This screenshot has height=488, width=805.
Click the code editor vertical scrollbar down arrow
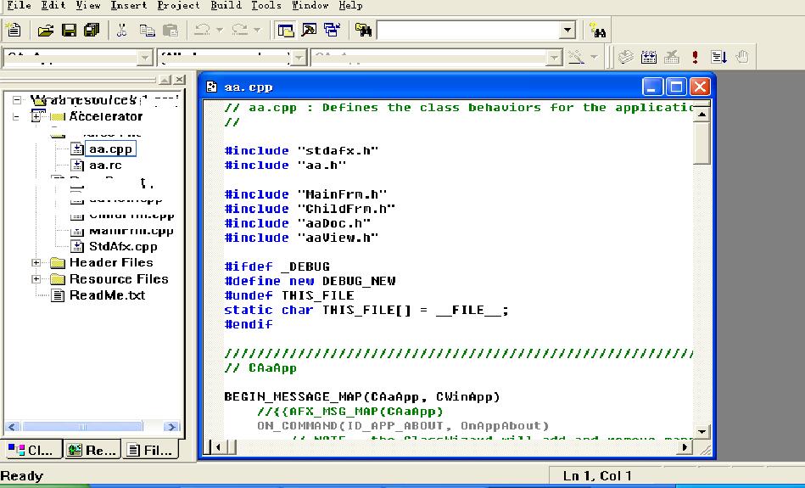click(702, 431)
